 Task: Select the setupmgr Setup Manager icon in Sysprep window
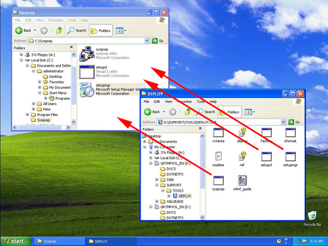86,90
